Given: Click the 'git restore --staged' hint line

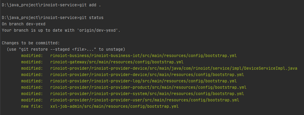Looking at the screenshot, I should [66, 49].
